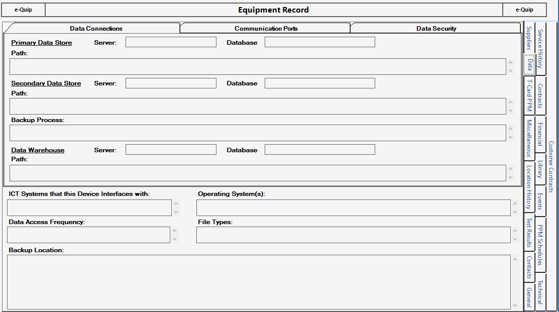Click up arrow of Backup Process scrollbar
This screenshot has height=312, width=559.
pos(510,128)
